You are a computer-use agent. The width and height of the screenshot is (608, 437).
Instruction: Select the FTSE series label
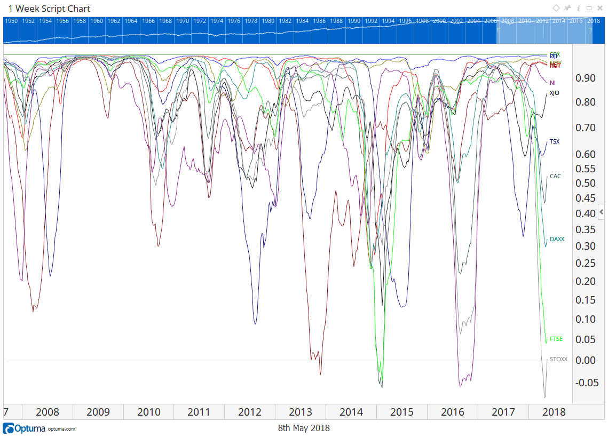[555, 339]
